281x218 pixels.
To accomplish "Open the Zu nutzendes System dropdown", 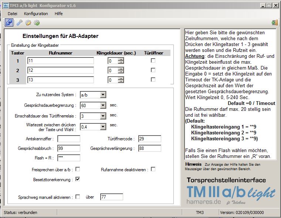I will click(x=103, y=95).
